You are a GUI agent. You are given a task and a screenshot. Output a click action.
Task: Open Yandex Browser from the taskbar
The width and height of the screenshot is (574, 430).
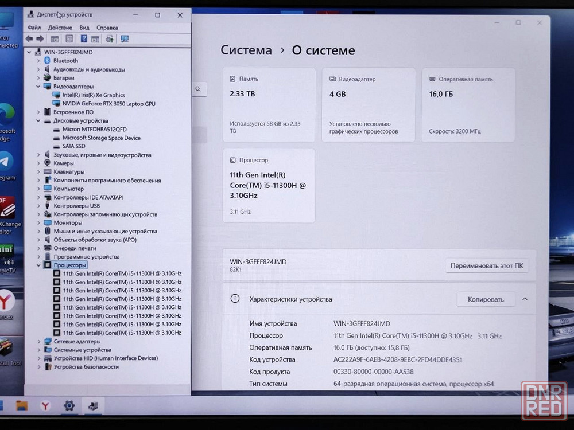click(x=45, y=405)
